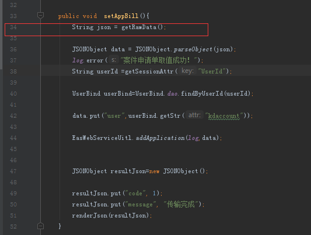Click the addApplication method call
Screen dimensions: 311x235
[x=160, y=138]
